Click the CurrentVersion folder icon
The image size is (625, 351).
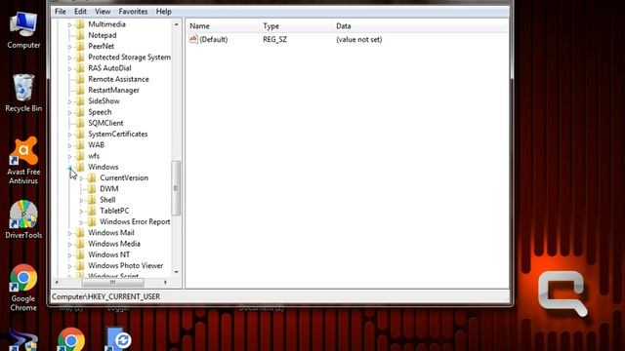click(x=92, y=177)
